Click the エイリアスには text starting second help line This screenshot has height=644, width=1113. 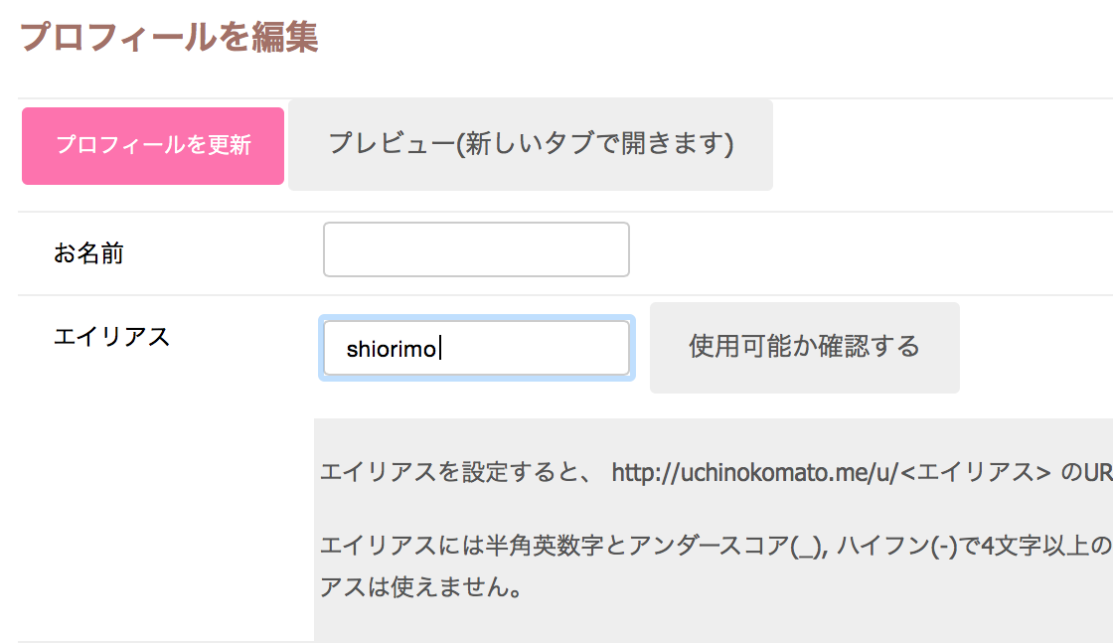[402, 547]
